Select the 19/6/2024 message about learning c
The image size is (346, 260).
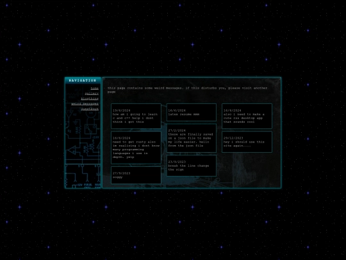pyautogui.click(x=136, y=116)
